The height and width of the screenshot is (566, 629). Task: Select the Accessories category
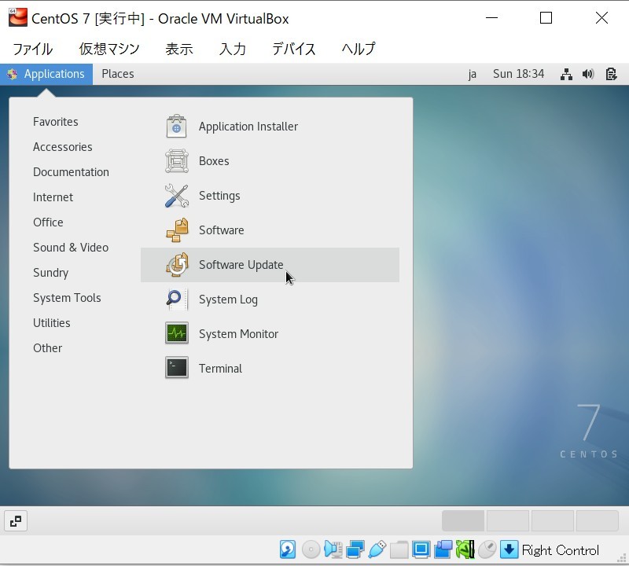point(63,147)
